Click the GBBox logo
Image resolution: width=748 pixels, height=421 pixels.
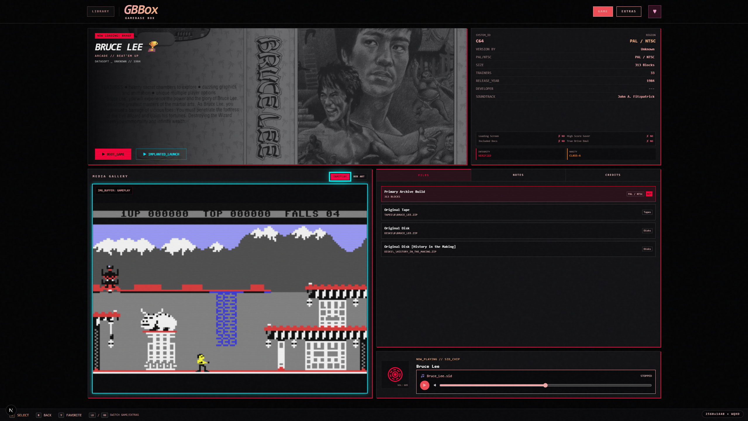(141, 12)
